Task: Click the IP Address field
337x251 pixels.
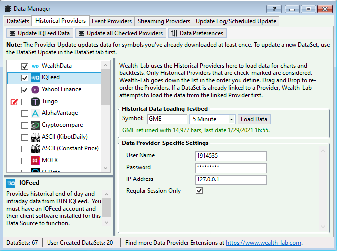Action: [x=231, y=179]
